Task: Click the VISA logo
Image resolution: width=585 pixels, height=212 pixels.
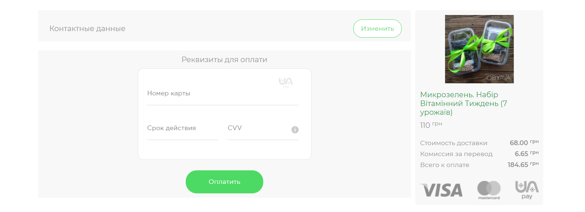Action: point(442,190)
